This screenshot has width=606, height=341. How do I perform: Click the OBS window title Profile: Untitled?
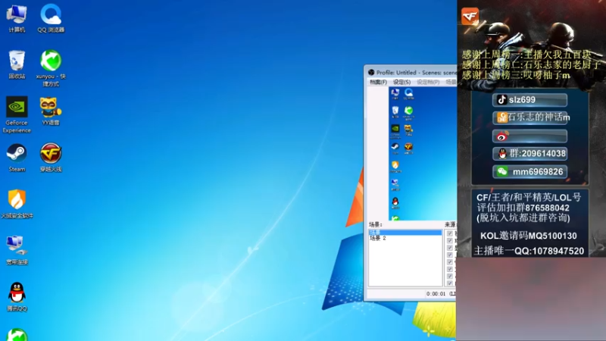[x=396, y=72]
